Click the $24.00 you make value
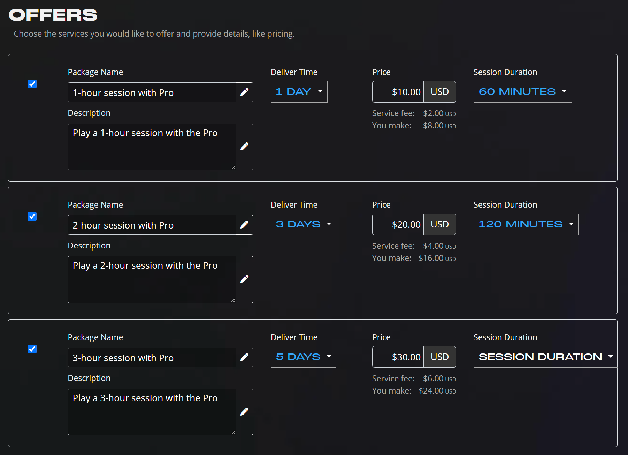Screen dimensions: 628x455 pos(437,391)
